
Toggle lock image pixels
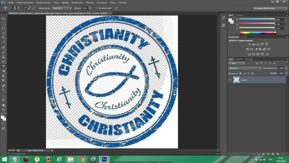tap(245, 74)
